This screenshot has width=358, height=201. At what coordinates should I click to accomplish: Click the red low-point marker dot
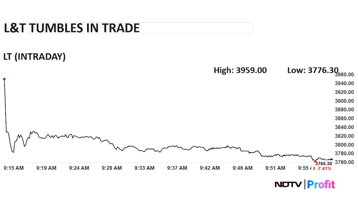(315, 161)
